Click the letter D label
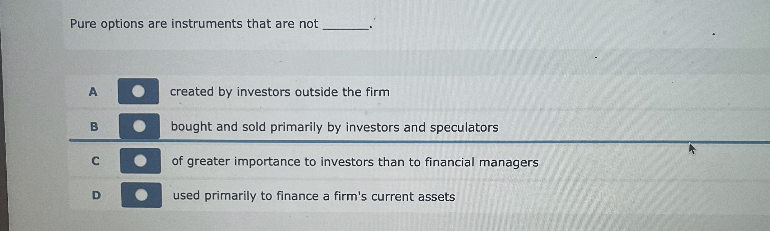The image size is (770, 231). click(x=96, y=195)
